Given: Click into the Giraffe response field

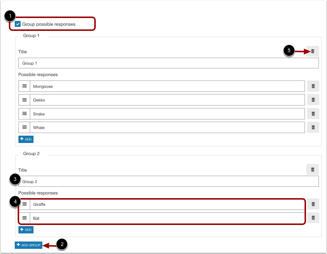Looking at the screenshot, I should [167, 204].
